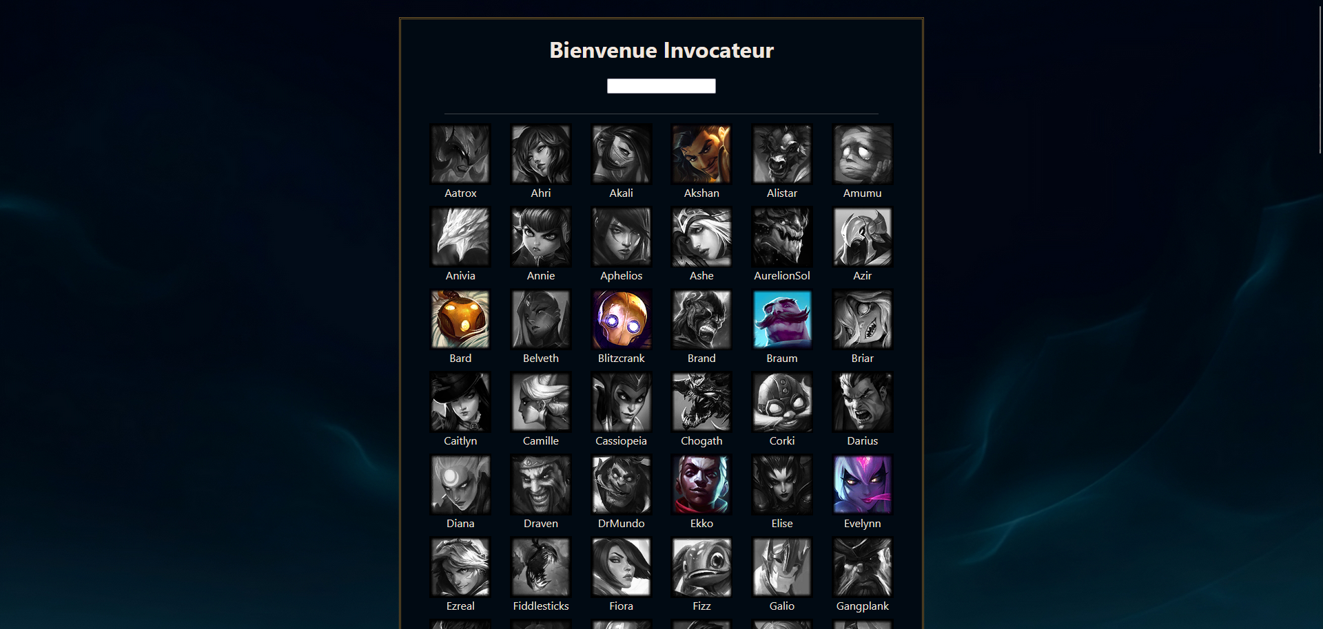Click the Ahri champion portrait
1323x629 pixels.
pyautogui.click(x=541, y=154)
